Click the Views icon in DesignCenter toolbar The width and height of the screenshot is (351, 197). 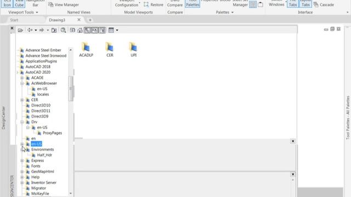pos(111,30)
